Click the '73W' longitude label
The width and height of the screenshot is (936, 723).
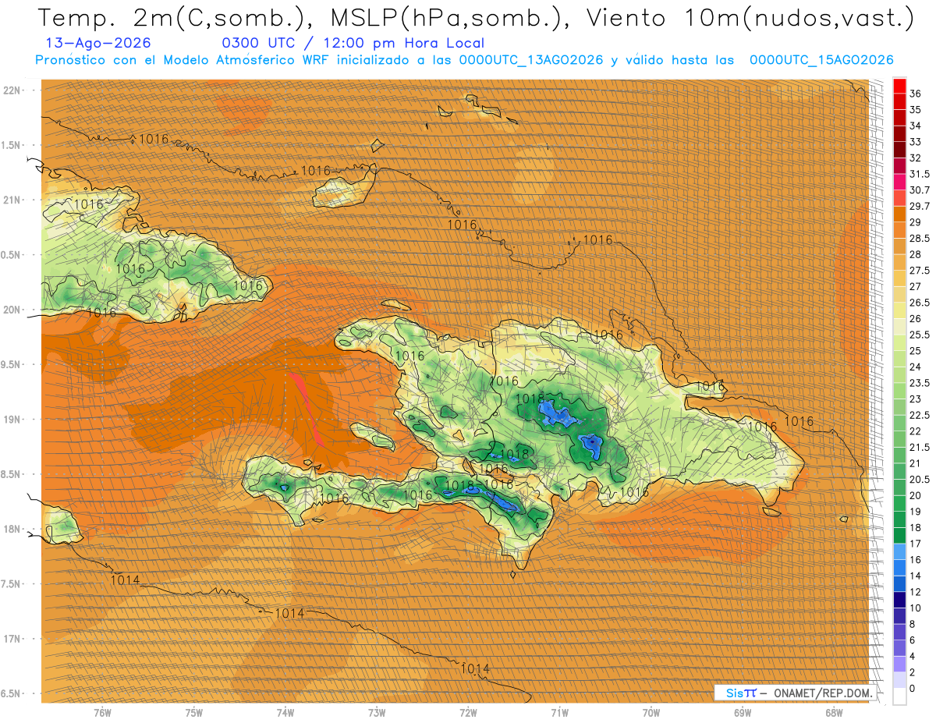377,713
